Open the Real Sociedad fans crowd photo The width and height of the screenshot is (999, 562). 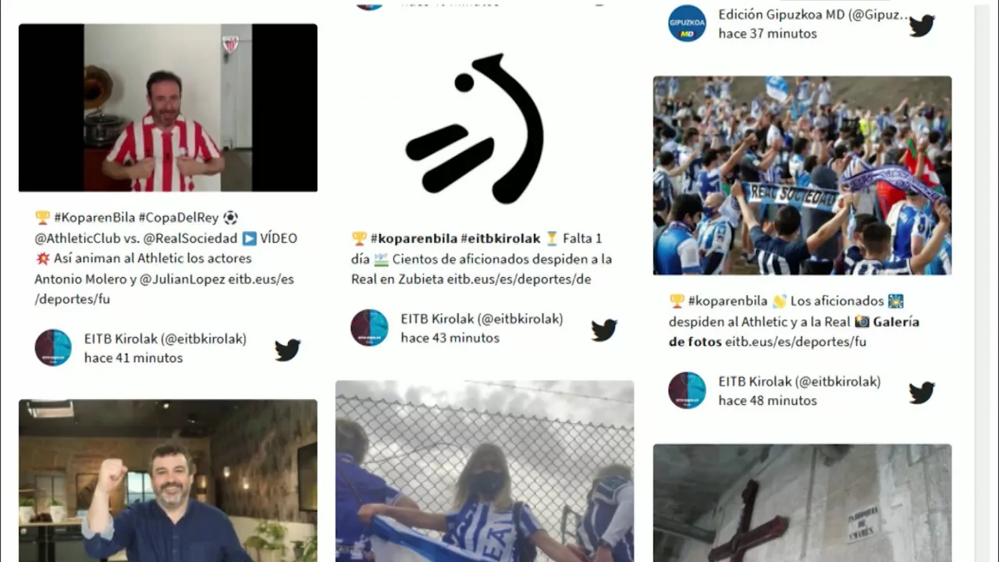pyautogui.click(x=802, y=176)
